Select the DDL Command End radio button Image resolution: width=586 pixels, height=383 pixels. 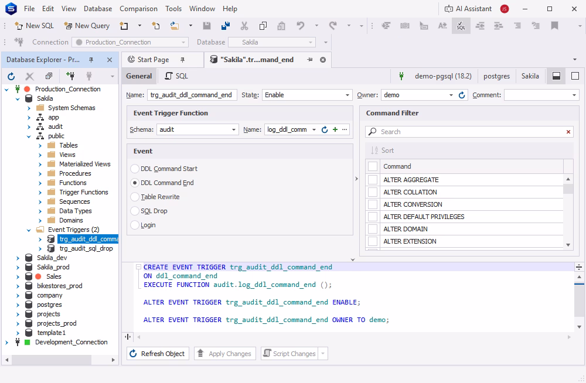135,183
